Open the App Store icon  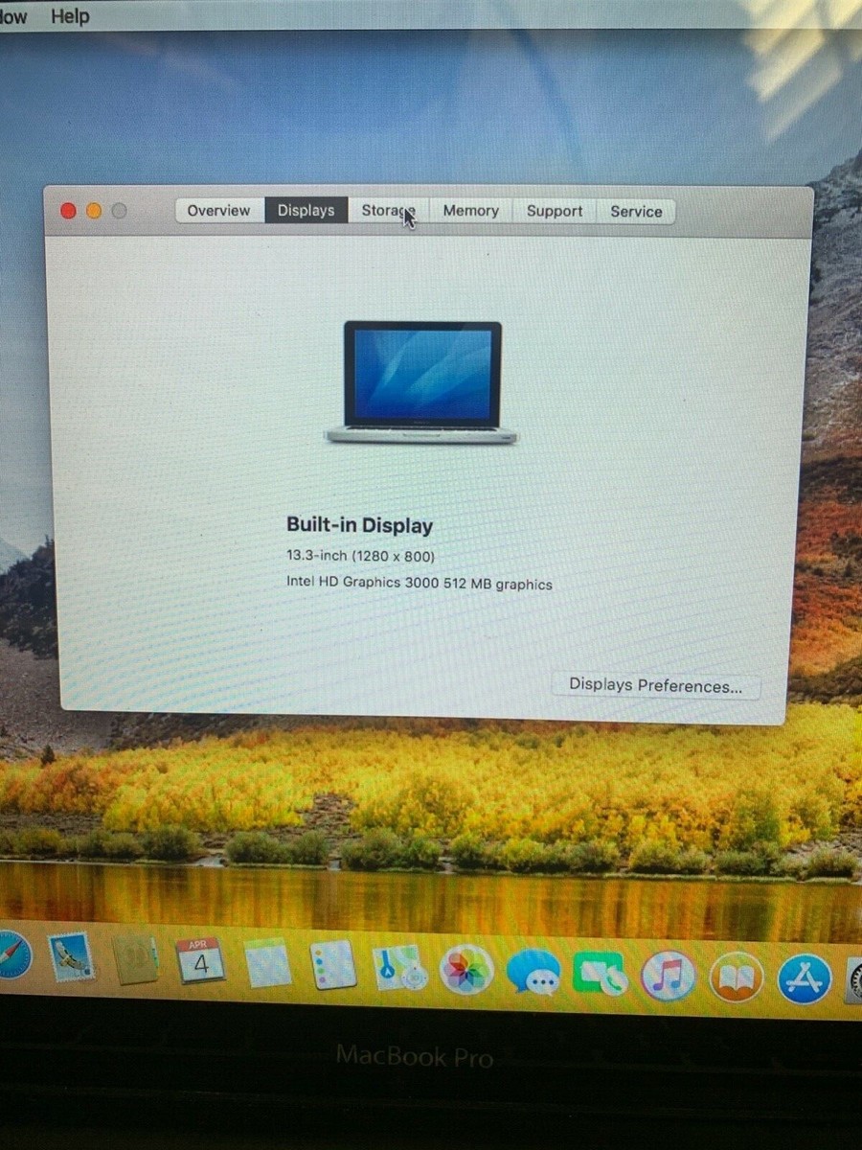[804, 978]
